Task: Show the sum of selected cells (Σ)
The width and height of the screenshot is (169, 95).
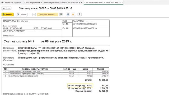Action: pos(79,15)
